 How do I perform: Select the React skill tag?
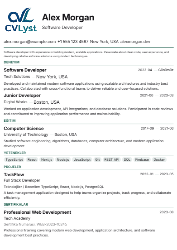(32, 159)
